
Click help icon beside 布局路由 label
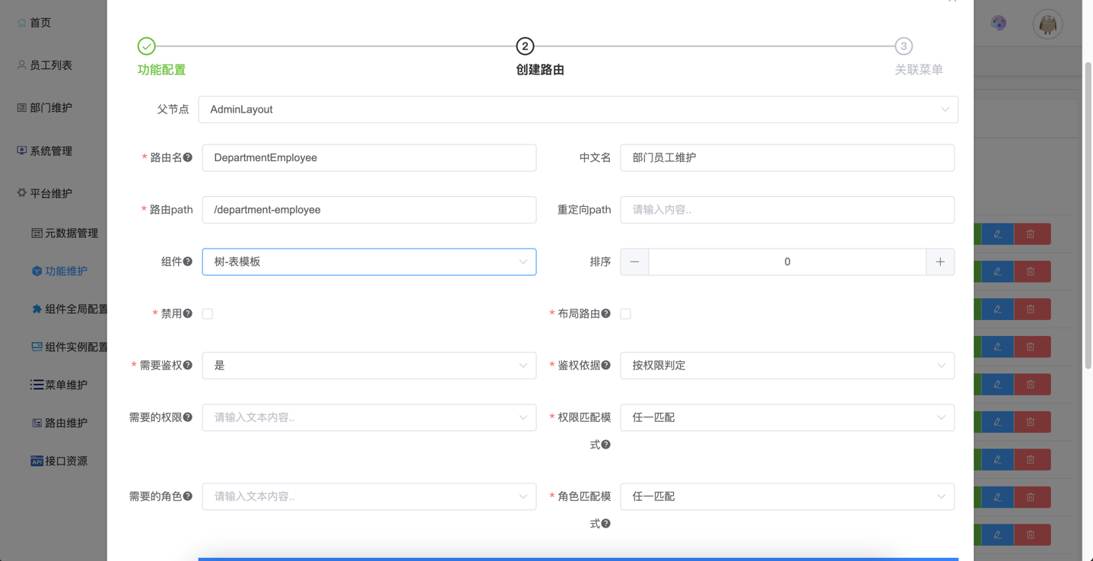(x=606, y=313)
